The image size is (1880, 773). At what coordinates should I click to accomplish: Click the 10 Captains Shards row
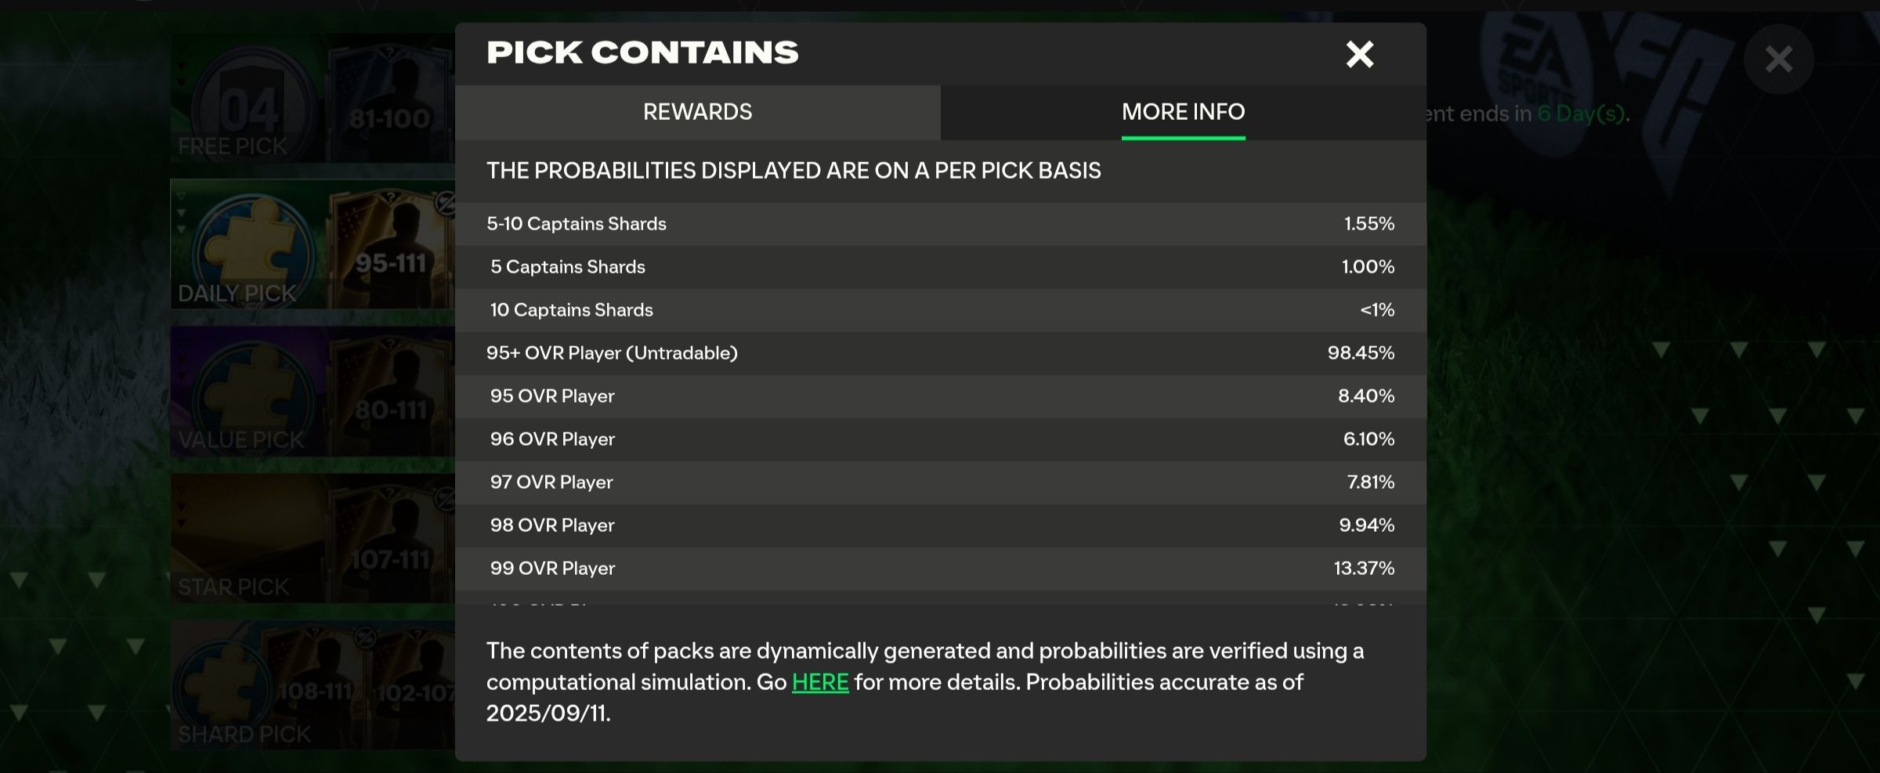pyautogui.click(x=940, y=310)
